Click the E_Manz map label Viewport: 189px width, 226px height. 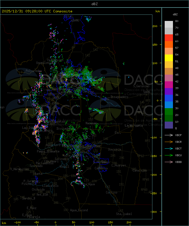click(32, 208)
